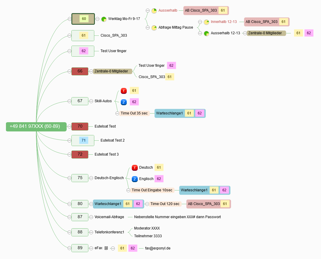
Task: Click the pie icon beside Abfrage Mittag Pause
Action: point(154,28)
